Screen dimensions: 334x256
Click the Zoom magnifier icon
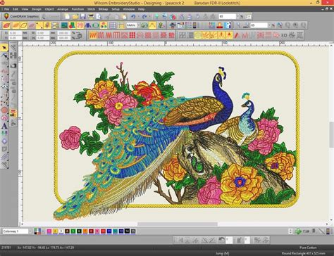[x=238, y=25]
